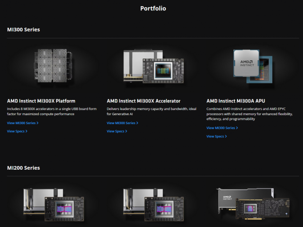Viewport: 303px width, 227px height.
Task: Open View Specs link under MI300X Platform
Action: [17, 131]
